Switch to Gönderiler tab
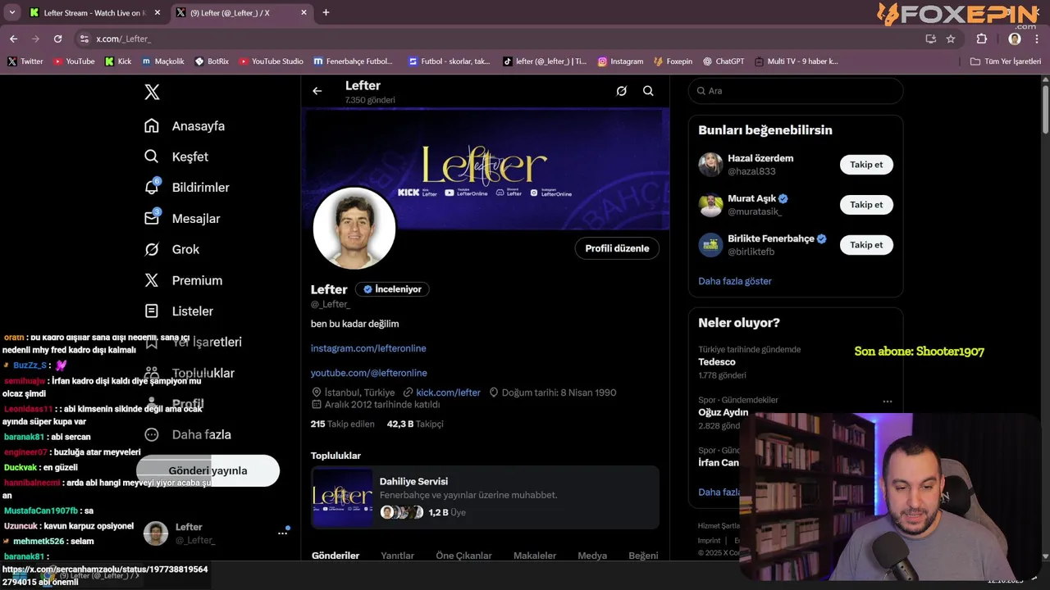Screen dimensions: 1050x590 [x=336, y=556]
